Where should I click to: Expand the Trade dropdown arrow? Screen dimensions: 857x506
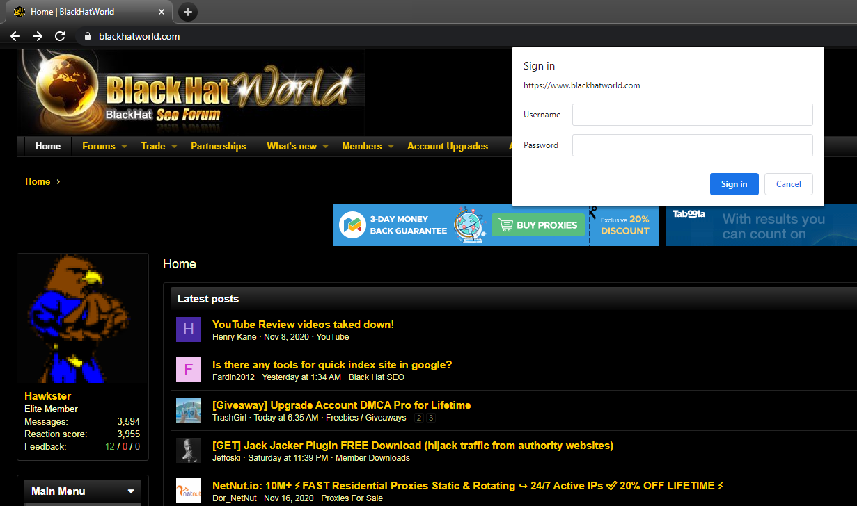click(174, 147)
